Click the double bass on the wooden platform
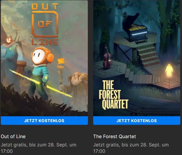 pyautogui.click(x=107, y=58)
